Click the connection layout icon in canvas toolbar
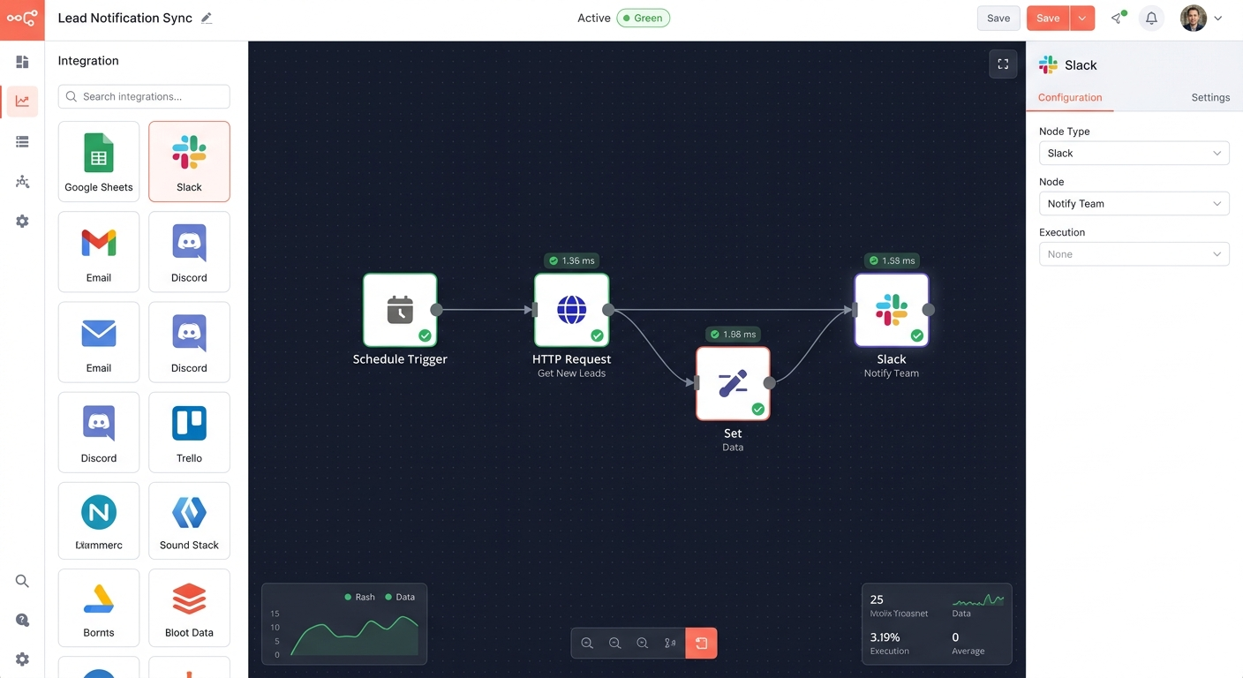Viewport: 1243px width, 678px height. click(x=670, y=644)
